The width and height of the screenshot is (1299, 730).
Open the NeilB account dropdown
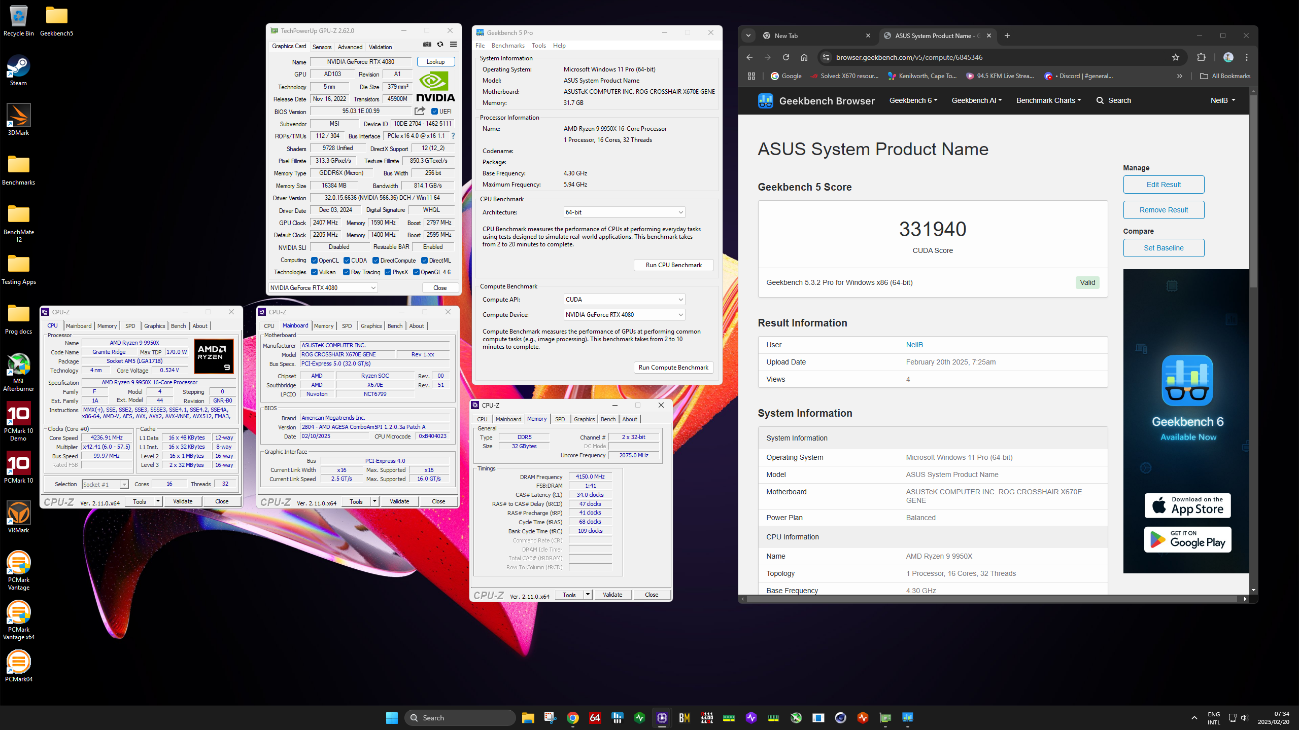point(1223,100)
